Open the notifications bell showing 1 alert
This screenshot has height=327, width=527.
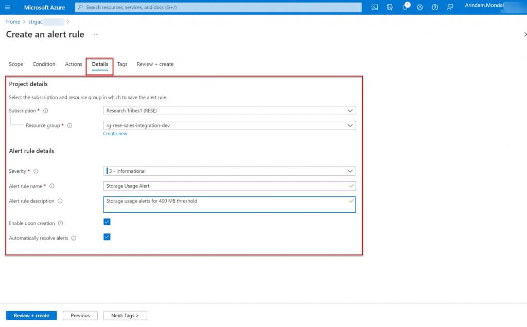click(405, 7)
